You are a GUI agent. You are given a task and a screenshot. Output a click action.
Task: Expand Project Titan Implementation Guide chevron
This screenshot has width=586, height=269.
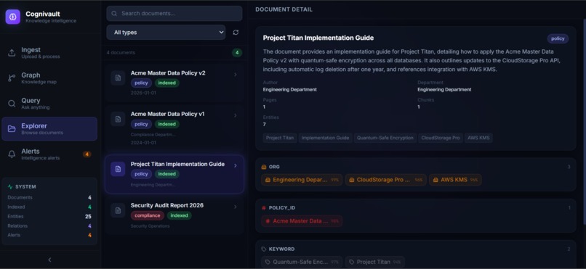pos(236,165)
